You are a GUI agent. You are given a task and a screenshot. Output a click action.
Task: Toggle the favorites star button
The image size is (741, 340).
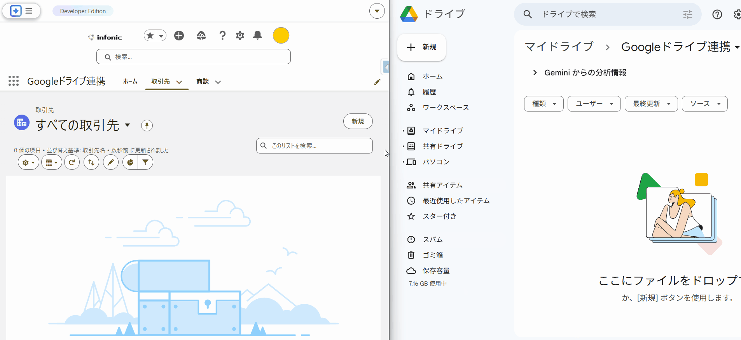click(x=150, y=36)
